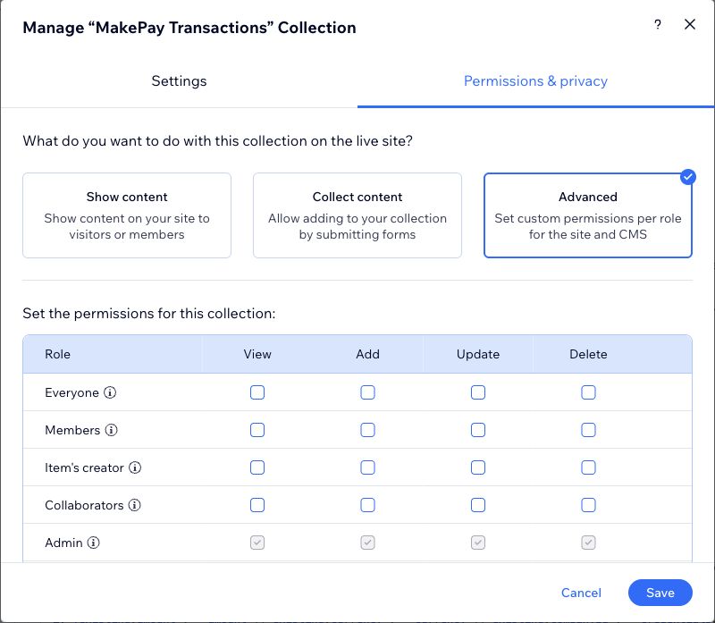
Task: Enable Update permission for Everyone
Action: click(478, 392)
